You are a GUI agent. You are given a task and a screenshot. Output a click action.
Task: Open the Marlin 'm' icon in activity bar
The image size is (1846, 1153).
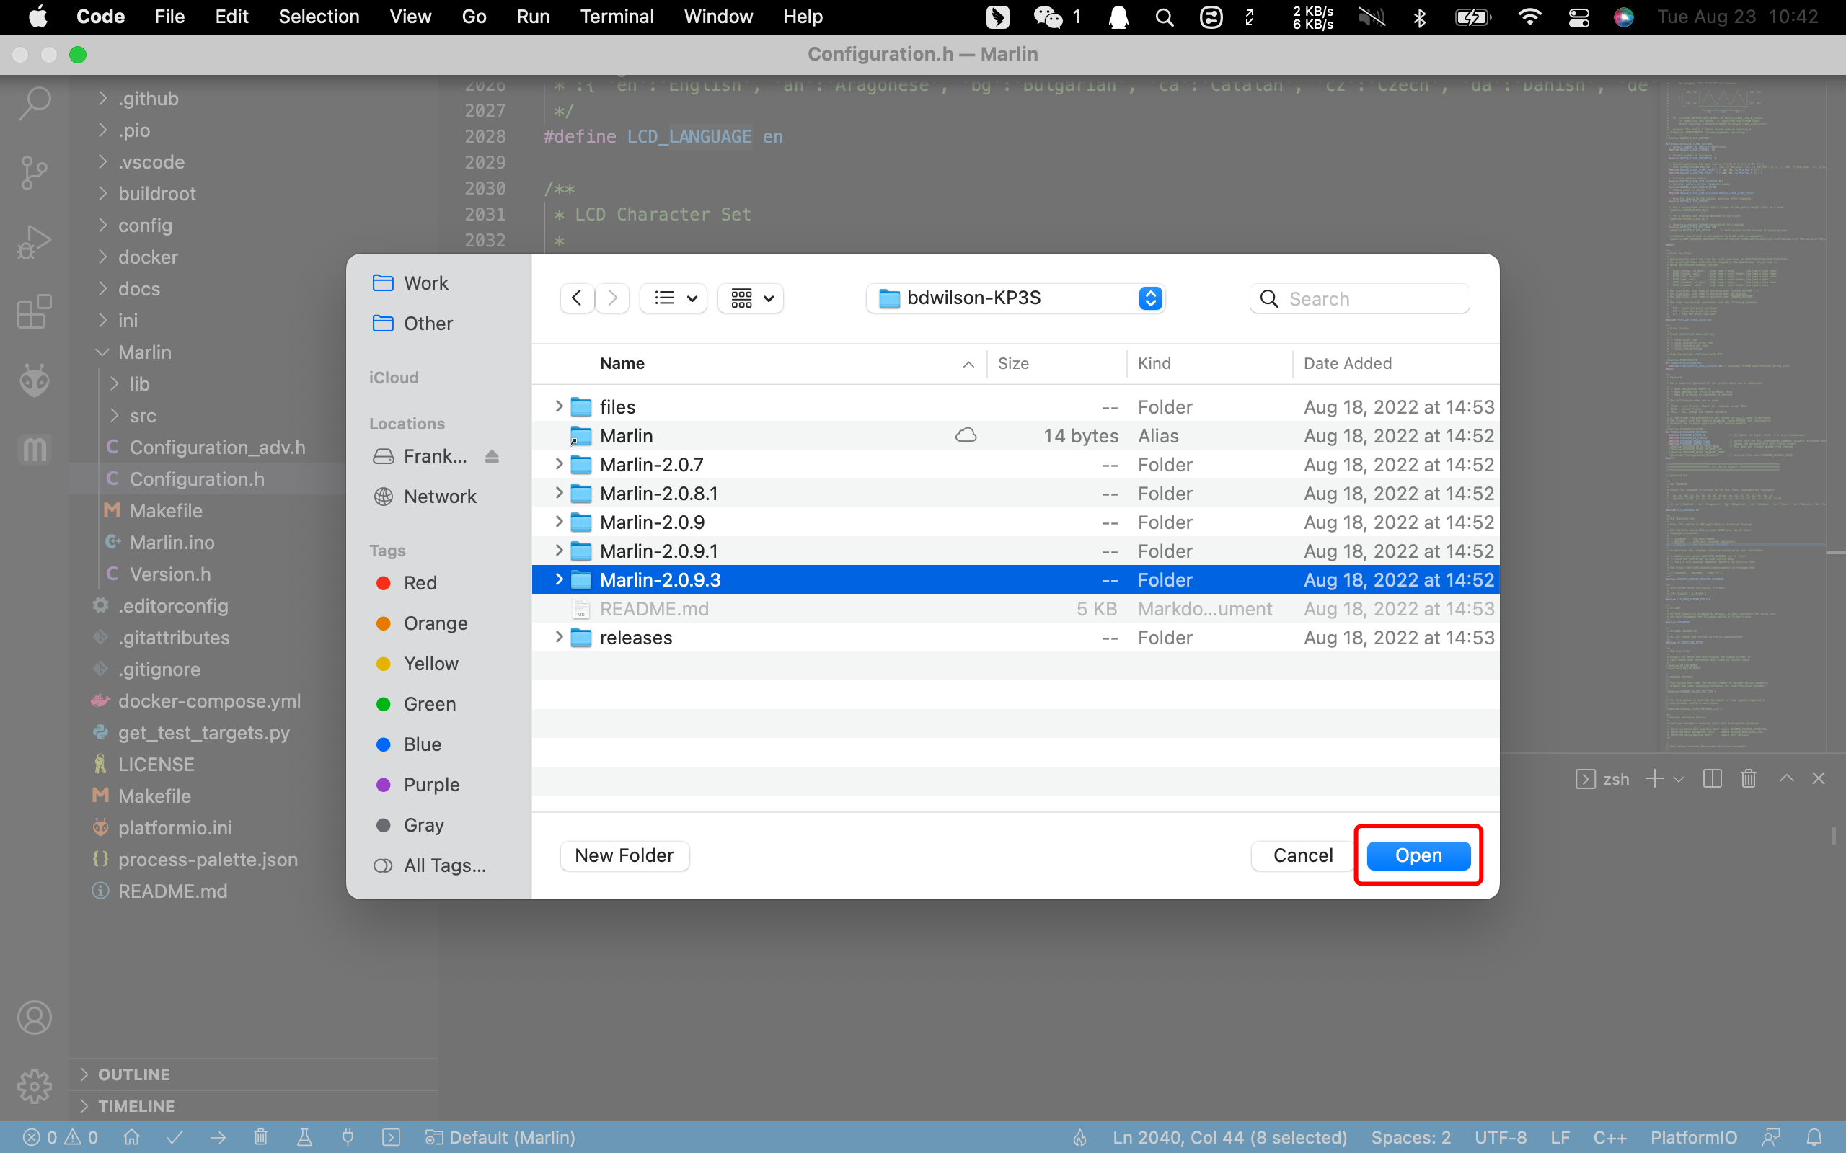(x=35, y=449)
